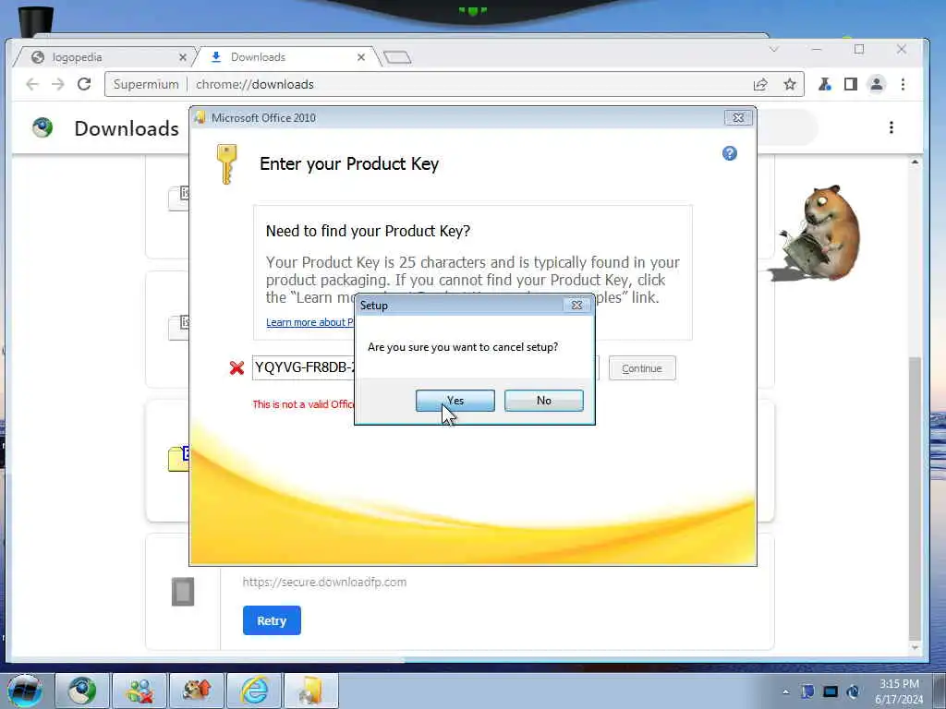Click the hamster desktop mascot
Image resolution: width=946 pixels, height=709 pixels.
pyautogui.click(x=821, y=234)
